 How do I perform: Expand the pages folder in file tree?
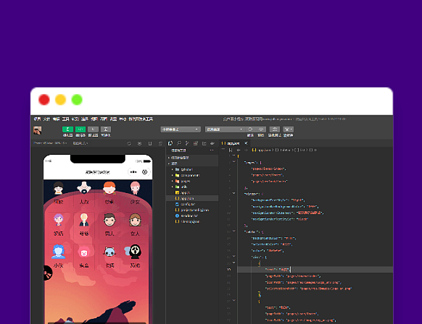(180, 181)
